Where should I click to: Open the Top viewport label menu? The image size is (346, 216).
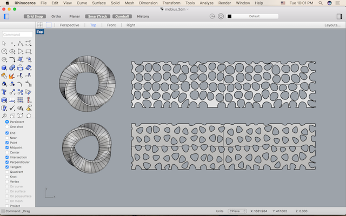(x=39, y=32)
